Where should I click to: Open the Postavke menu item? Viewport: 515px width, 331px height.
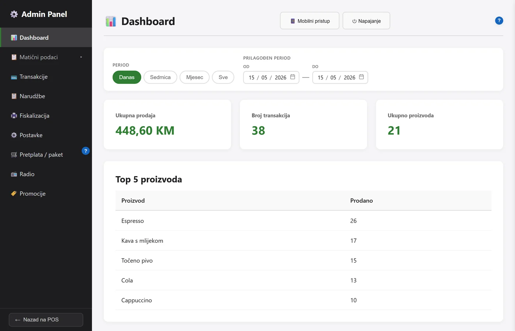[x=46, y=135]
